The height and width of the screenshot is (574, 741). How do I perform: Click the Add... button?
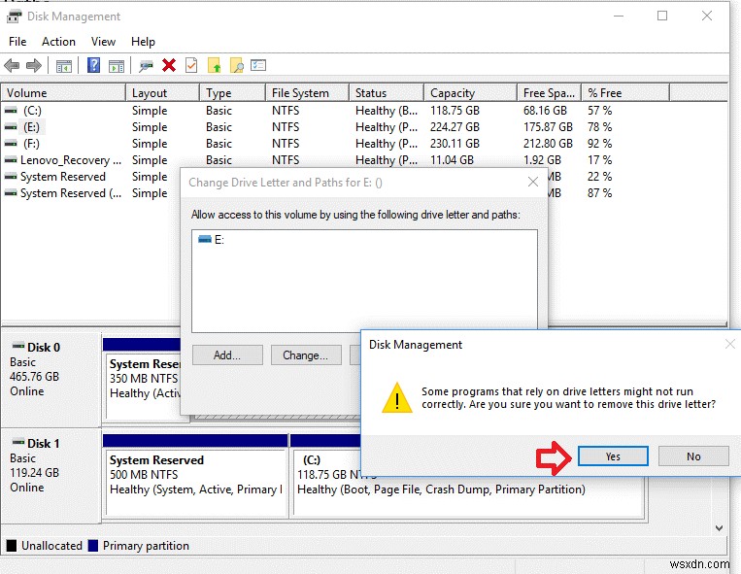coord(227,355)
